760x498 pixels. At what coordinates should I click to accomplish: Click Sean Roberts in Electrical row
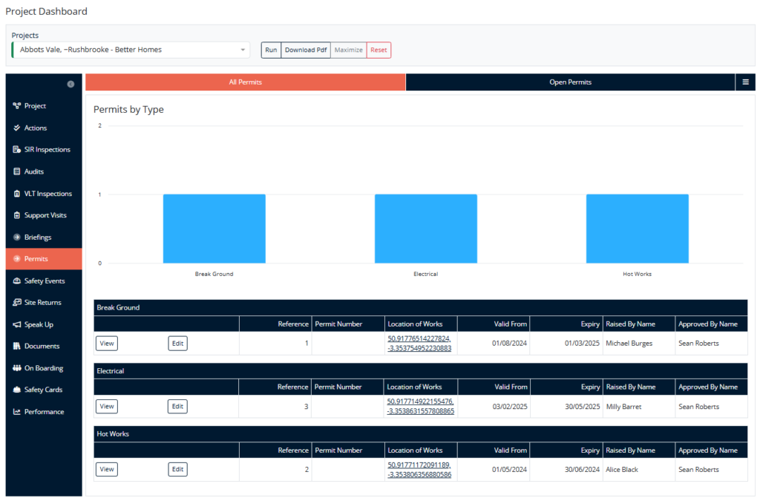point(699,407)
